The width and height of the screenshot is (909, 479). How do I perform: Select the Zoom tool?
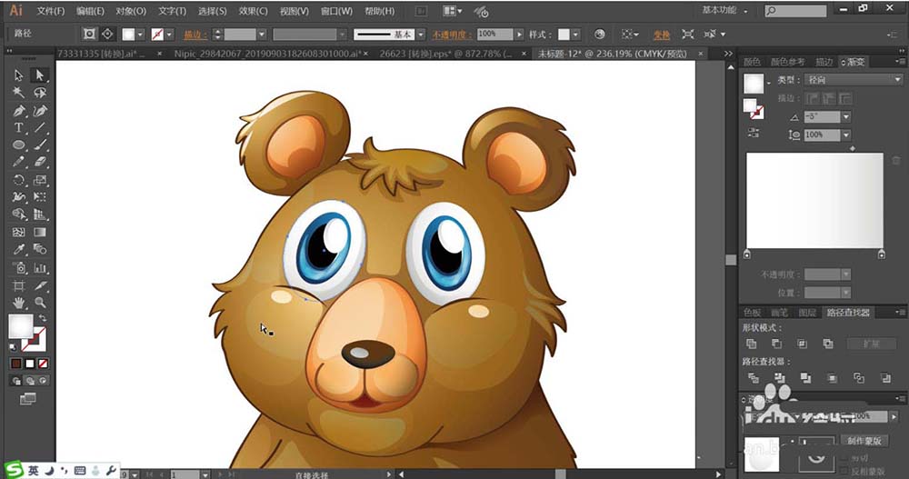(39, 302)
